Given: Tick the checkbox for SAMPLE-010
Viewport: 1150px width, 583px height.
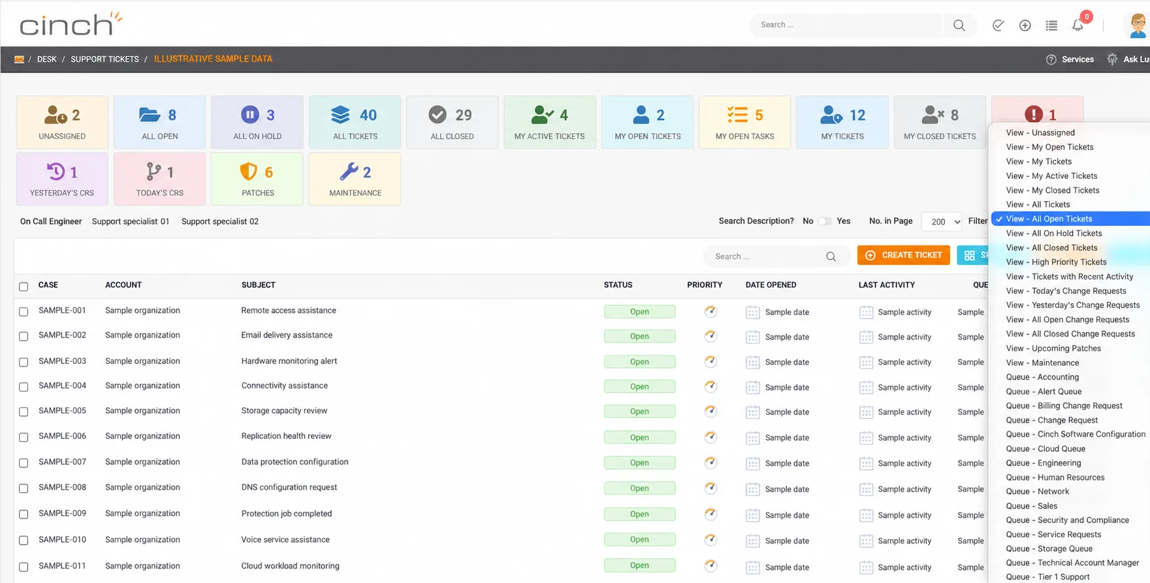Looking at the screenshot, I should coord(24,541).
